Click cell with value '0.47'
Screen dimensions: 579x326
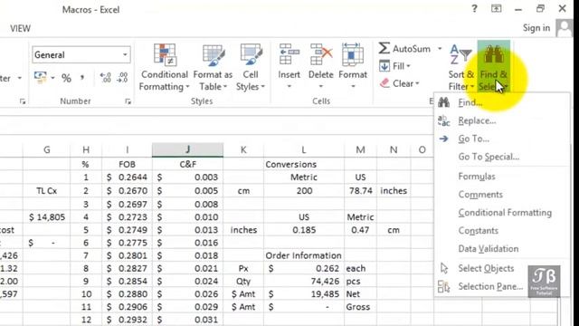coord(360,230)
